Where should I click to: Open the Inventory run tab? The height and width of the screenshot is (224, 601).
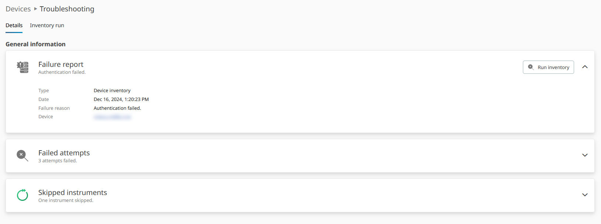coord(47,25)
